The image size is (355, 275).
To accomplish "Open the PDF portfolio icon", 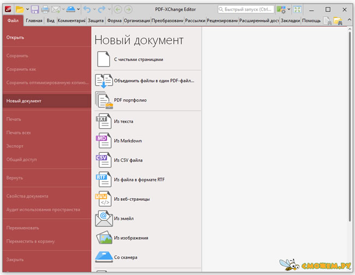I will click(x=103, y=100).
